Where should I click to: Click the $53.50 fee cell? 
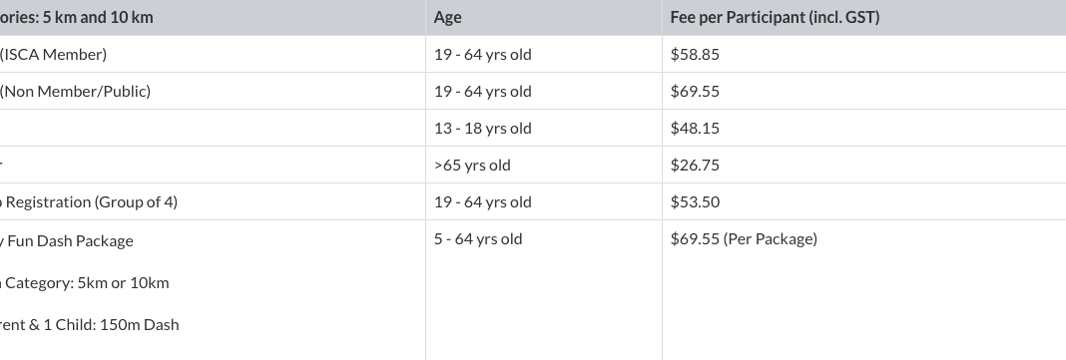pos(695,201)
